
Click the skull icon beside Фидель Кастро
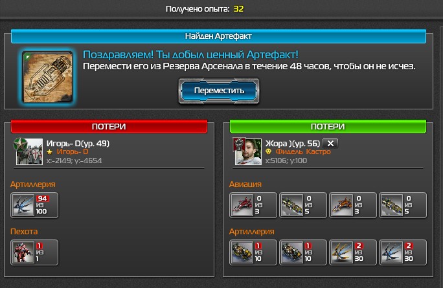coord(268,151)
